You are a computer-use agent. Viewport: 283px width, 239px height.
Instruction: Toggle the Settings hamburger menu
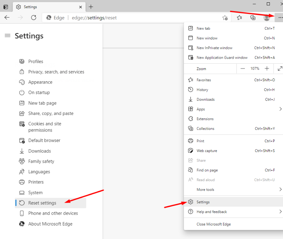(7, 35)
